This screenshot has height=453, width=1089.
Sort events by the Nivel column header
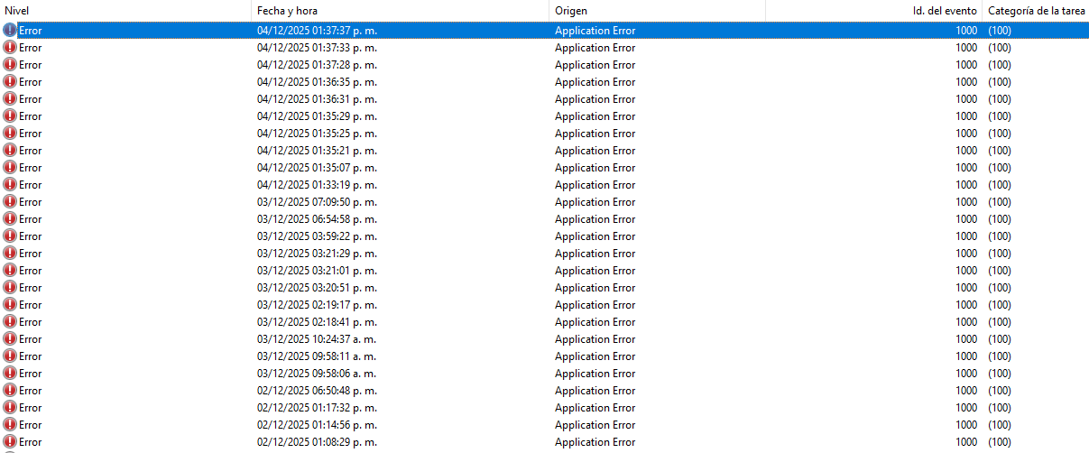pos(125,10)
